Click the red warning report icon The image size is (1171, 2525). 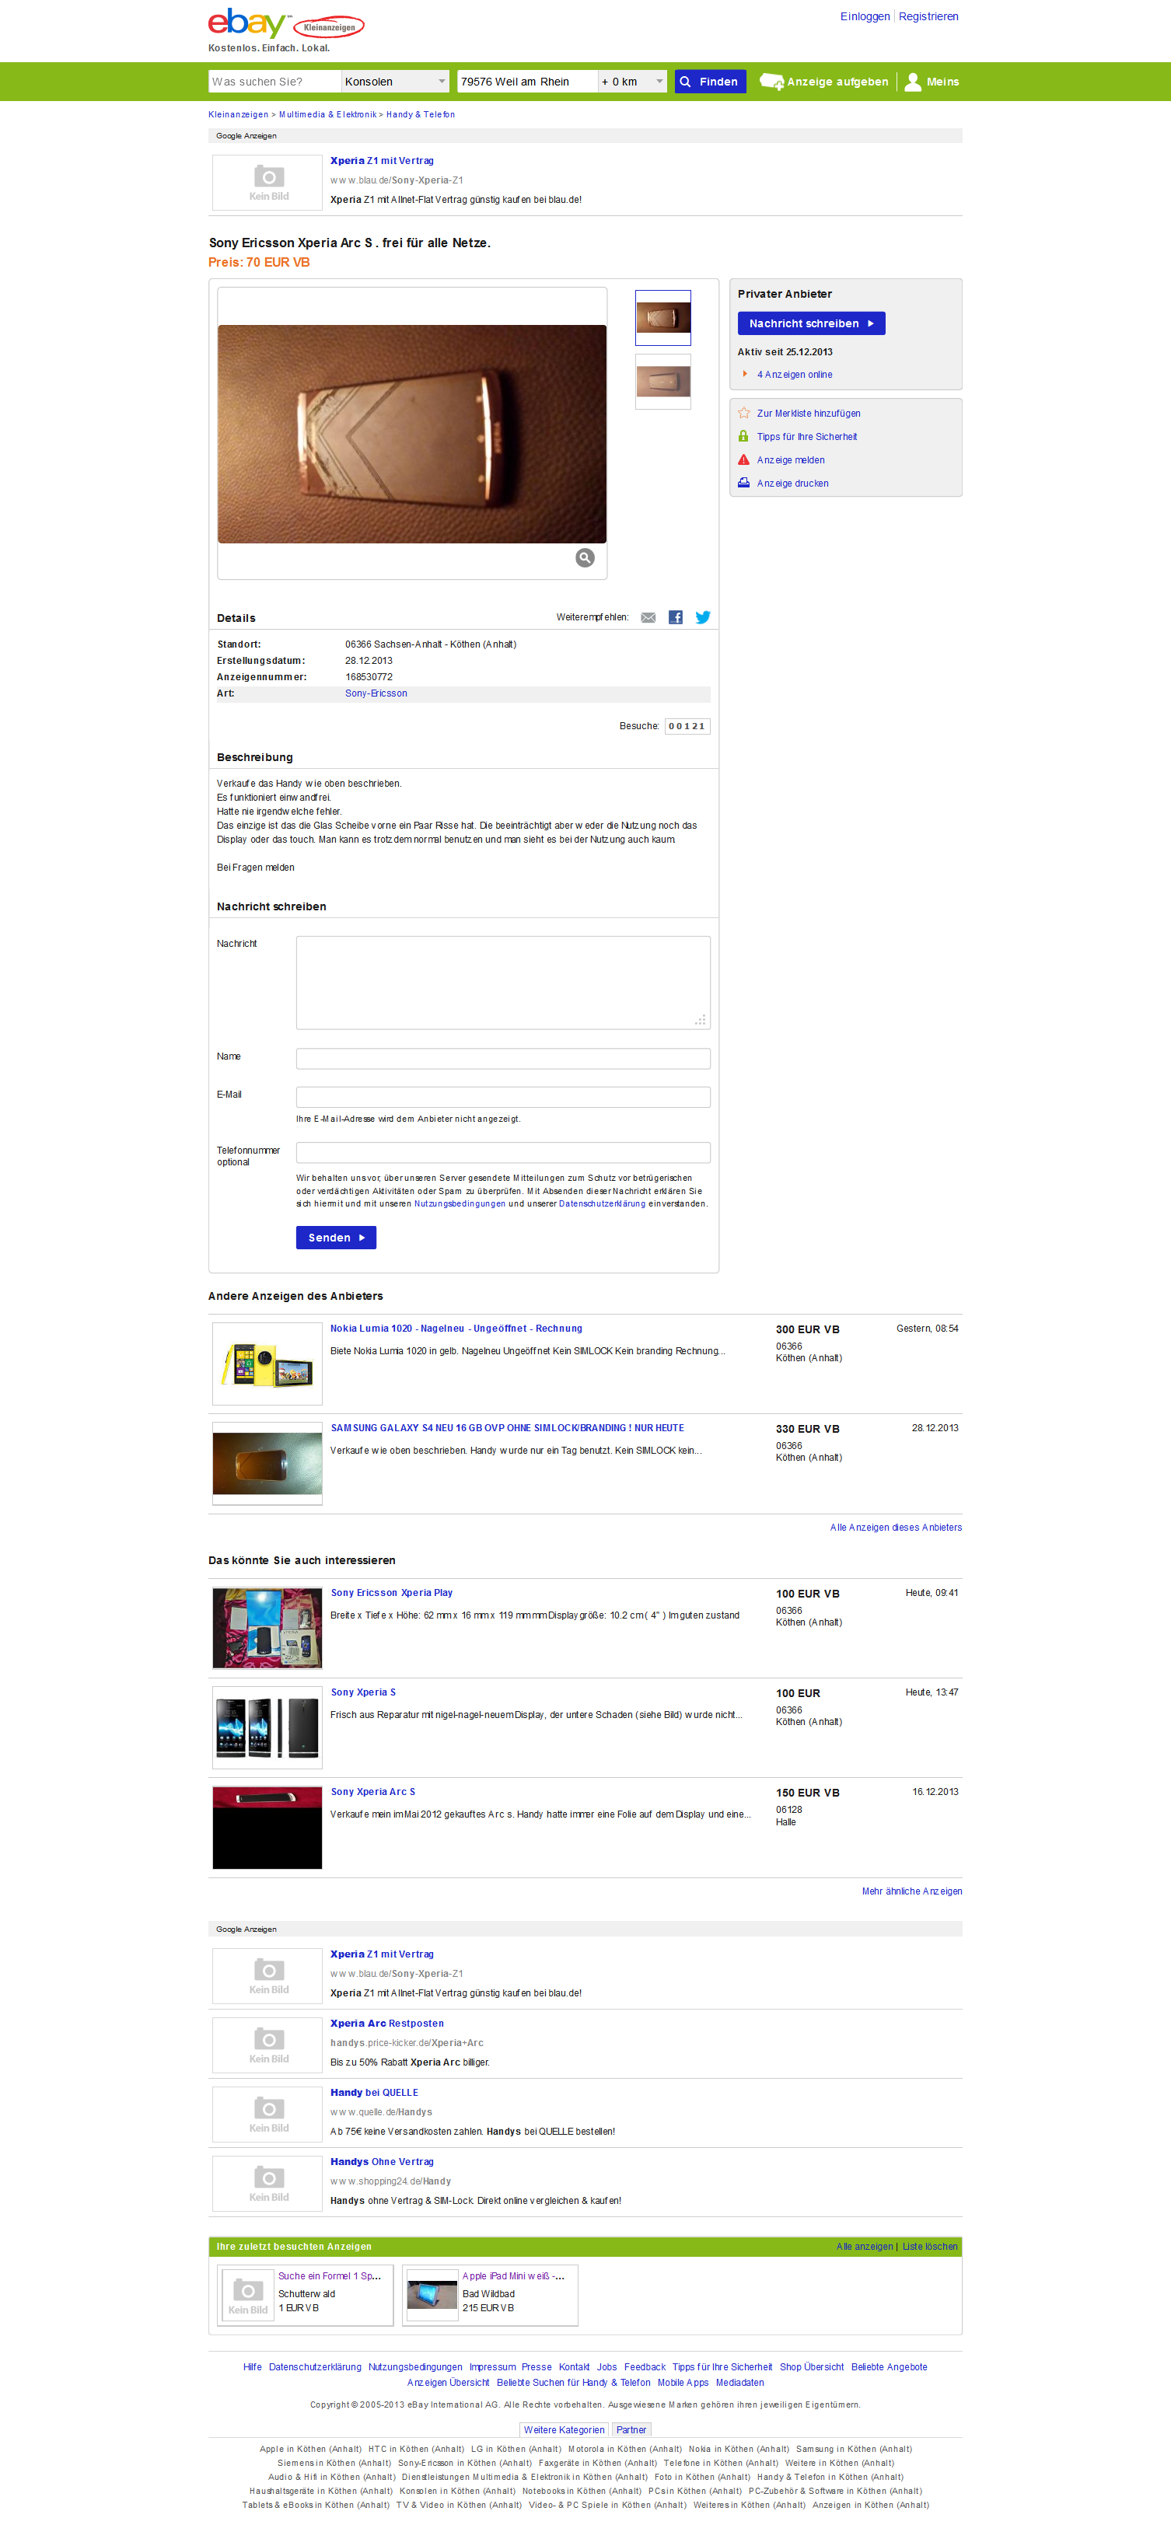tap(743, 459)
